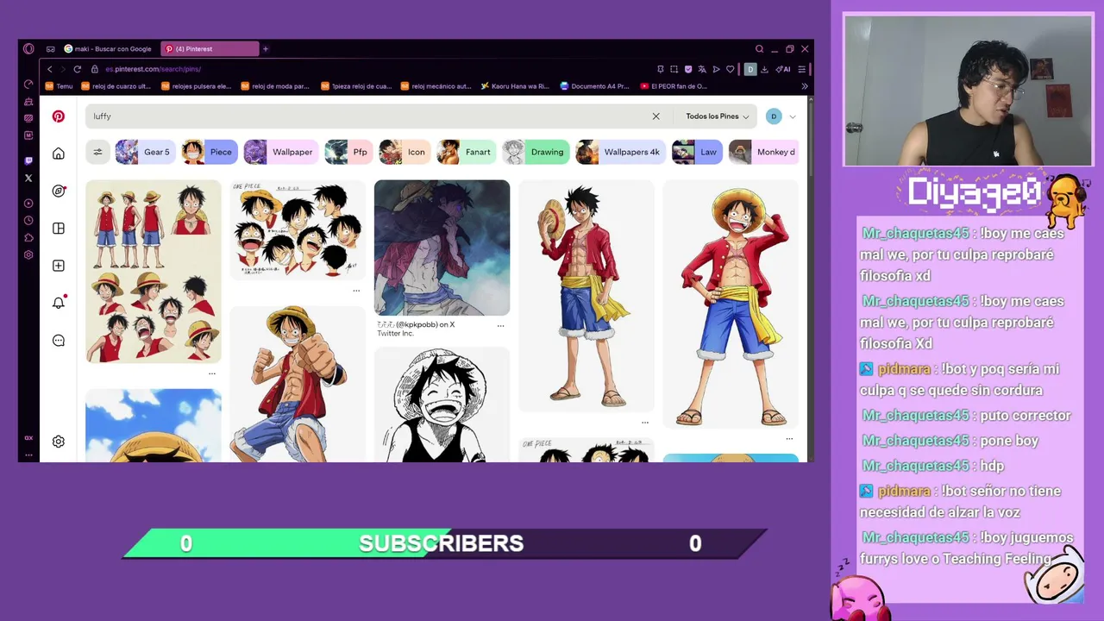
Task: Filter by Wallpaper chip
Action: pyautogui.click(x=281, y=152)
